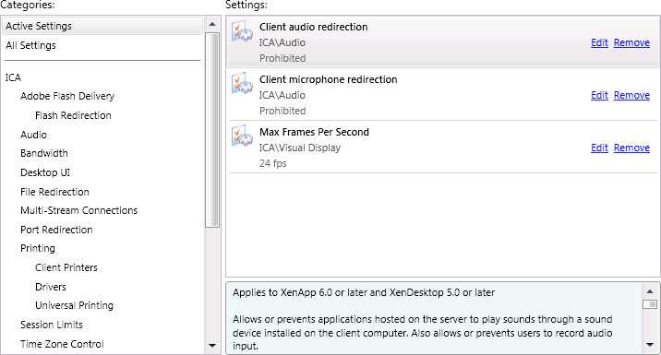
Task: Click the Client audio redirection setting icon
Action: coord(242,30)
